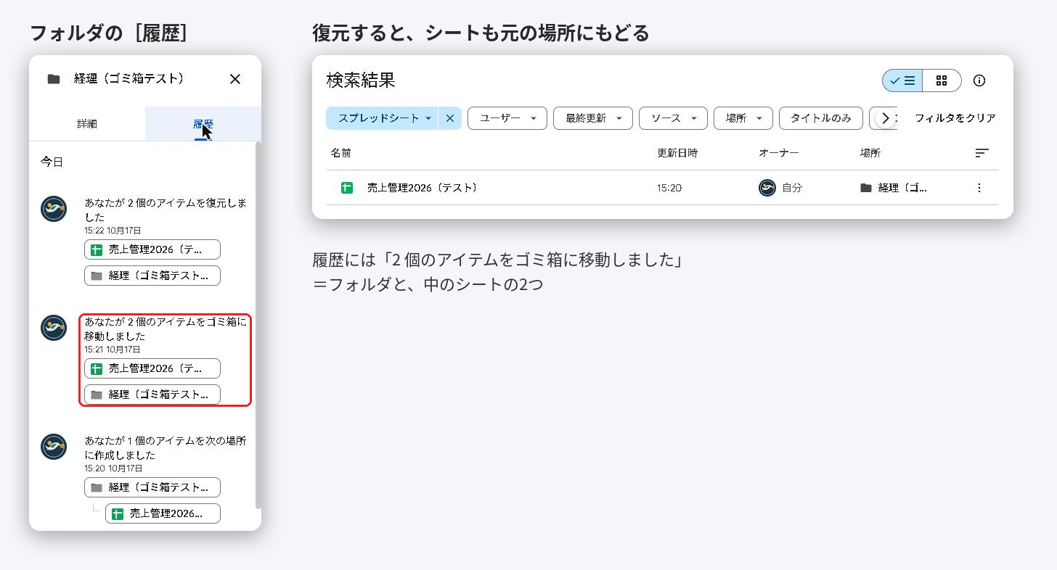Image resolution: width=1057 pixels, height=570 pixels.
Task: Click the avatar beside the 15:21 trash activity
Action: tap(54, 328)
